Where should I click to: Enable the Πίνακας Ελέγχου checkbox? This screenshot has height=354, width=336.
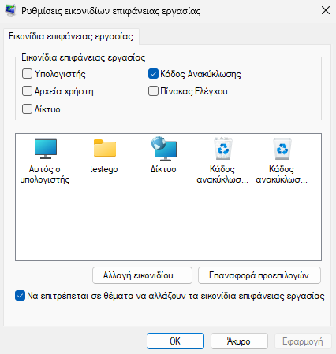click(x=153, y=91)
